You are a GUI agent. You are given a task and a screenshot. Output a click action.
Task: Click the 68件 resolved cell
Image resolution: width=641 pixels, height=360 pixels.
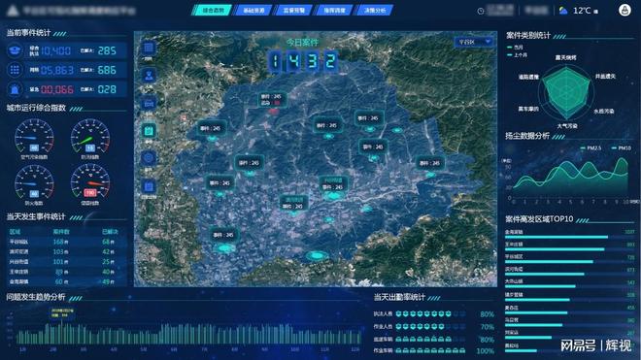pos(109,242)
